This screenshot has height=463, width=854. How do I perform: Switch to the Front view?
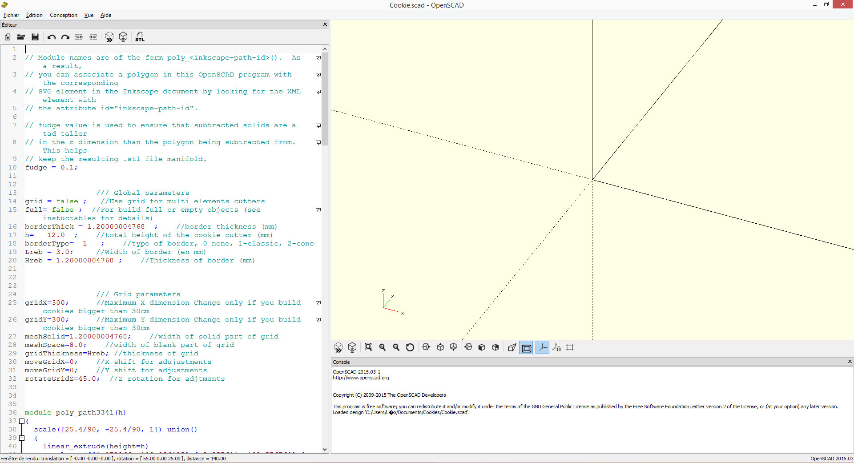point(482,347)
